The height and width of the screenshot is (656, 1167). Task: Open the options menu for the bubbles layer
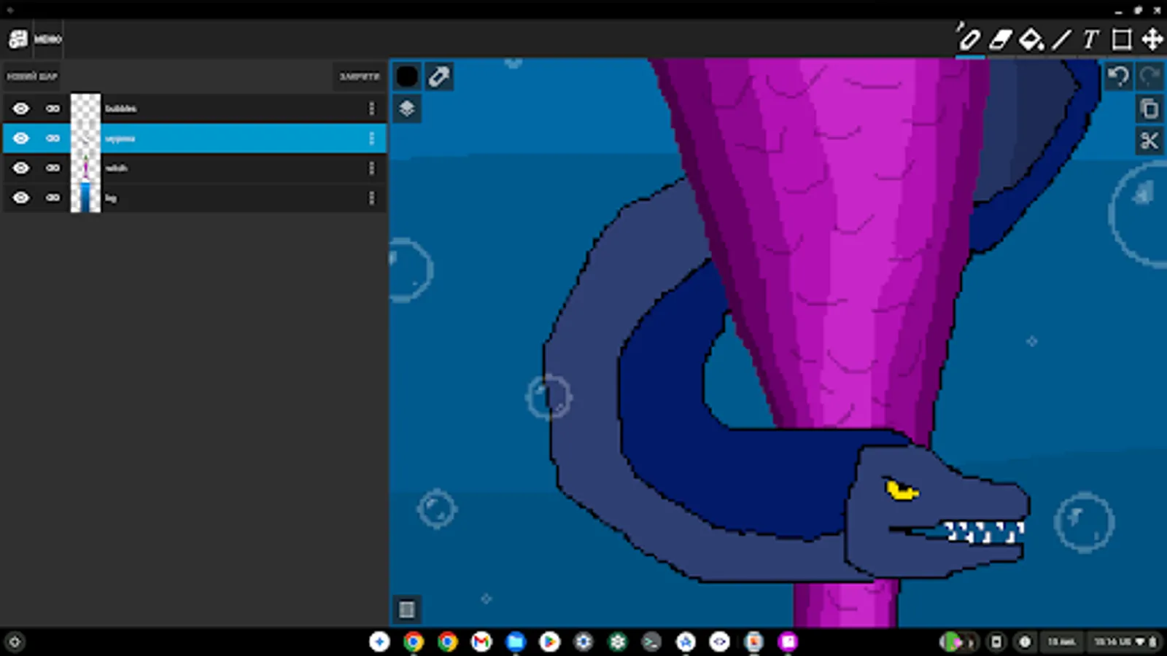click(372, 109)
